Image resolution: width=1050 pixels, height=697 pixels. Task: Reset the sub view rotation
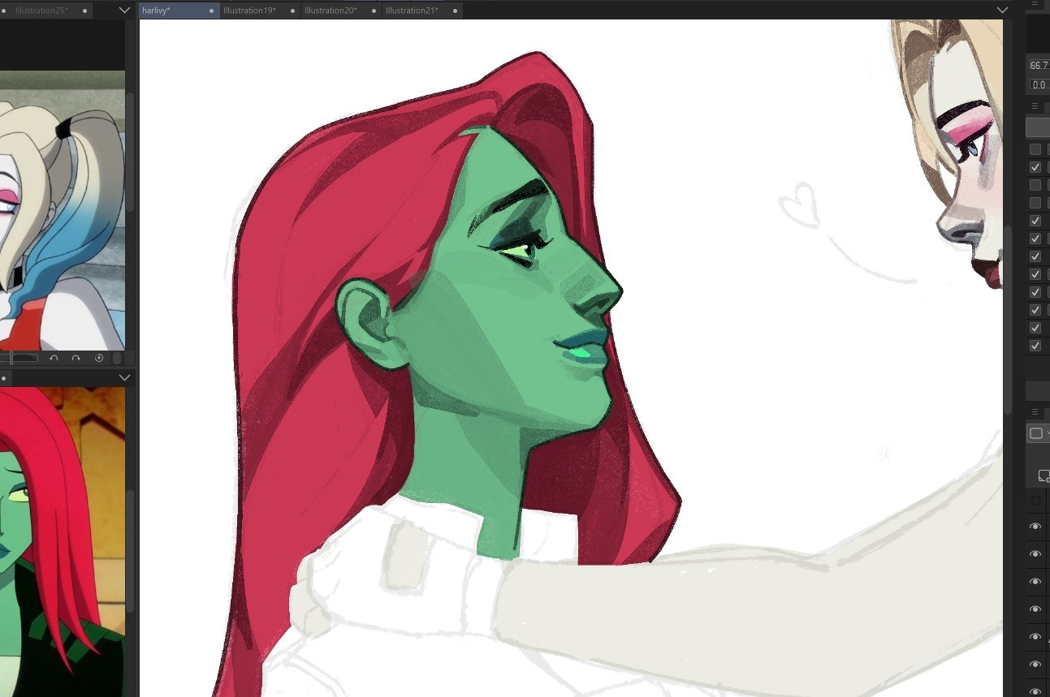99,358
